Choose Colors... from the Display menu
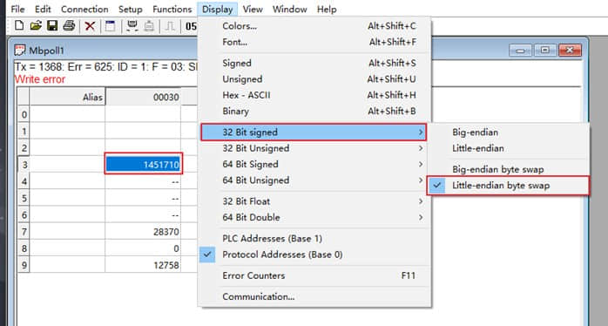The width and height of the screenshot is (608, 326). coord(314,26)
